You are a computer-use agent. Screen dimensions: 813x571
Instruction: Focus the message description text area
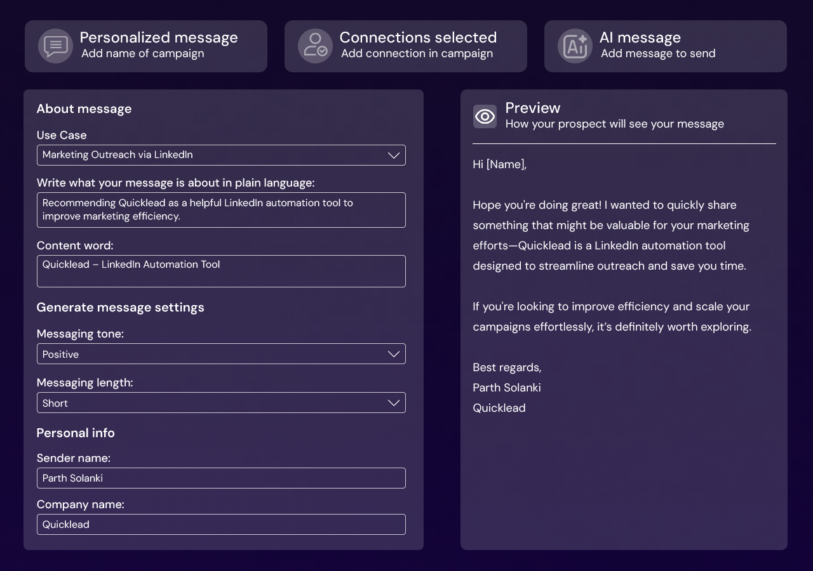click(x=221, y=210)
